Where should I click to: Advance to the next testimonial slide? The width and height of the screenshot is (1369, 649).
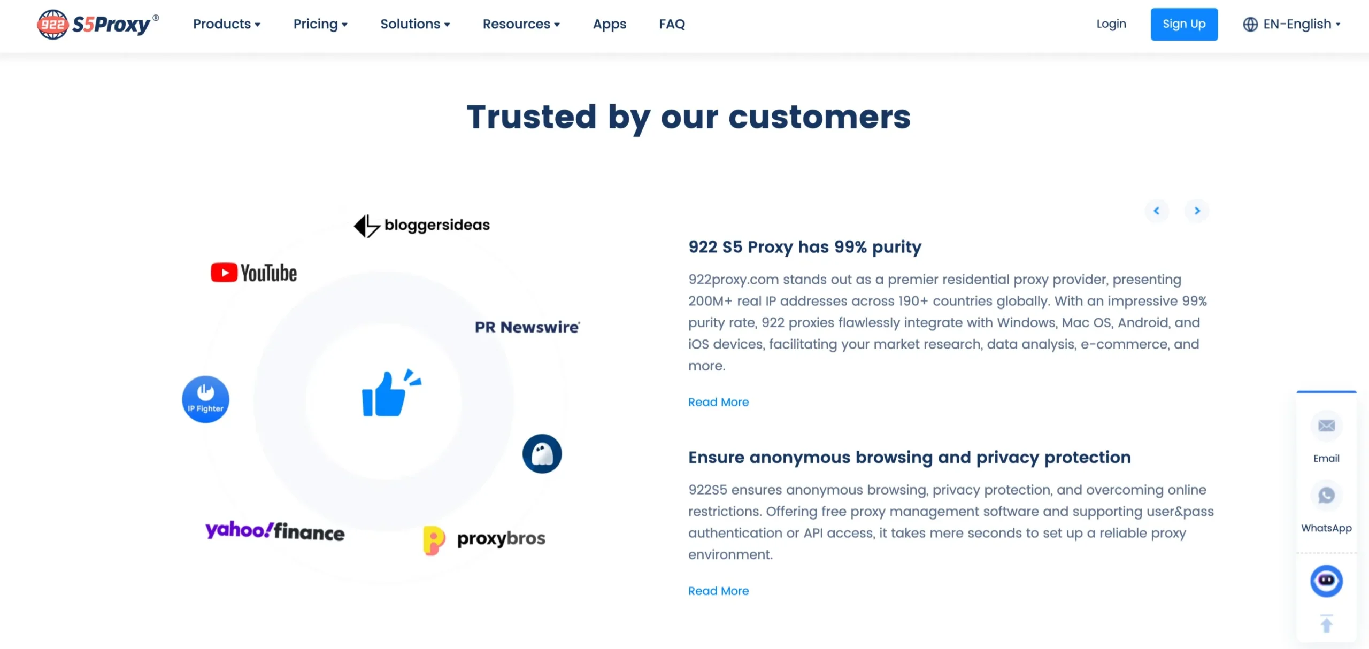(x=1197, y=211)
